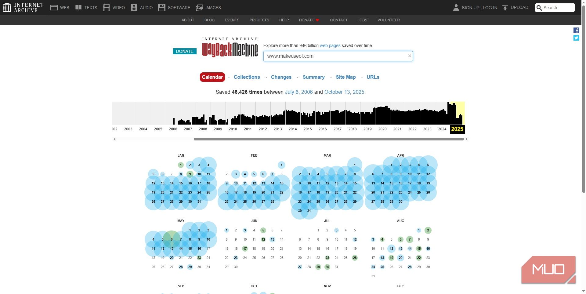Open the Summary tab
Screen dimensions: 586x294
click(314, 77)
